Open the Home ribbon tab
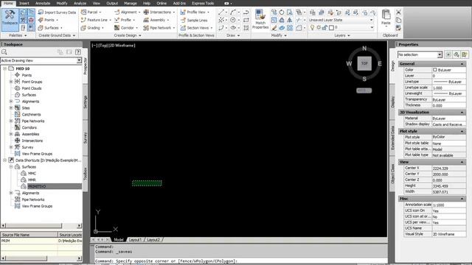472x265 pixels. tap(8, 3)
